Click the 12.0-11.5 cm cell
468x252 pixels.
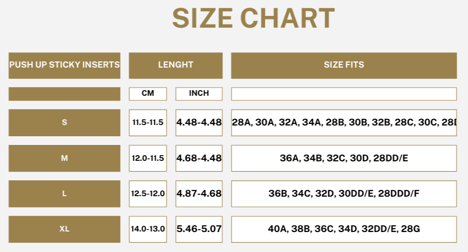pyautogui.click(x=148, y=158)
